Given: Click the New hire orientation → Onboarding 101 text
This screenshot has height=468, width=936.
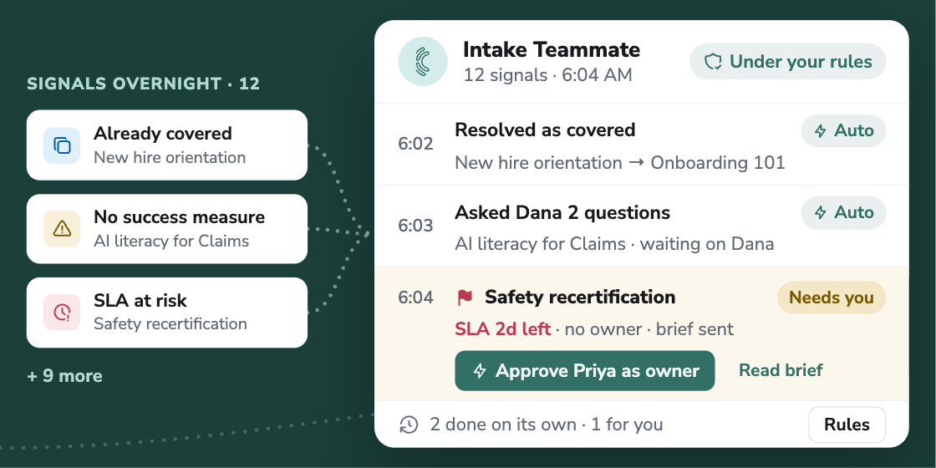Looking at the screenshot, I should click(x=619, y=163).
